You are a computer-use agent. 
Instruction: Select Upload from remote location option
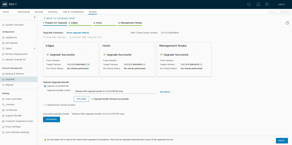(45, 105)
